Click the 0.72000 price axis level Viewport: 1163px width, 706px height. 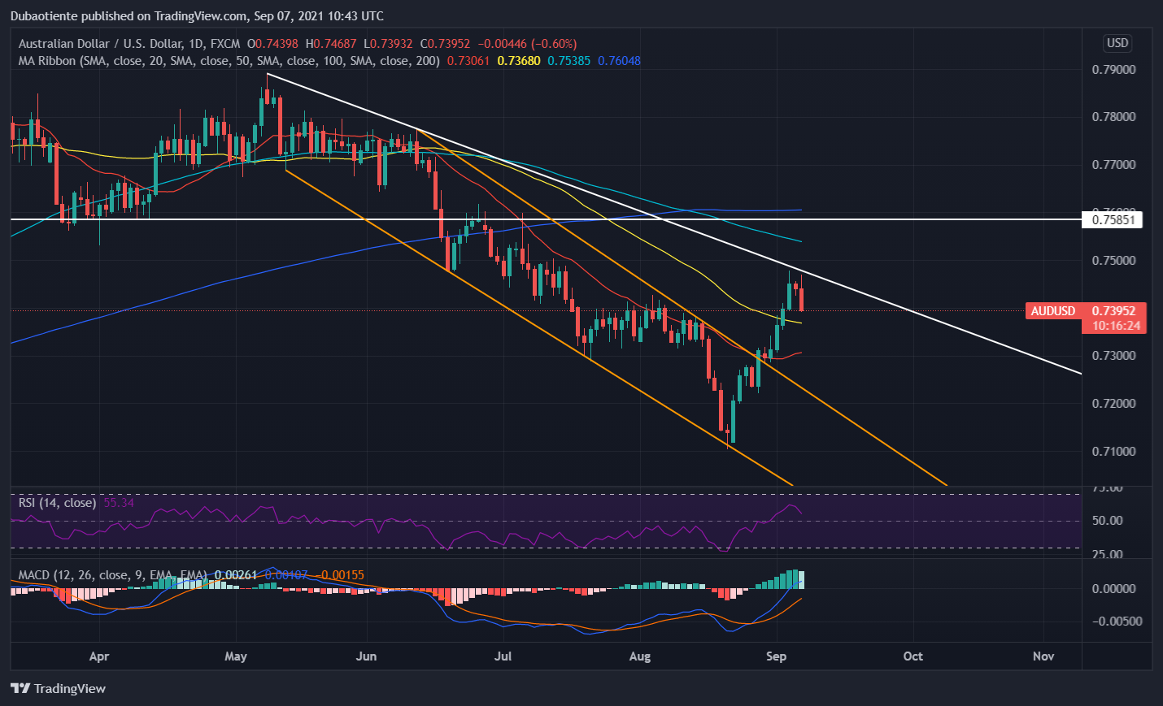tap(1113, 404)
